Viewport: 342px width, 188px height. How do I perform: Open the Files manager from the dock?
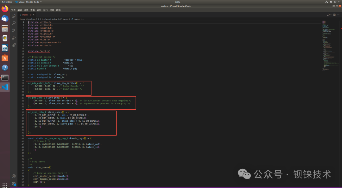click(5, 28)
